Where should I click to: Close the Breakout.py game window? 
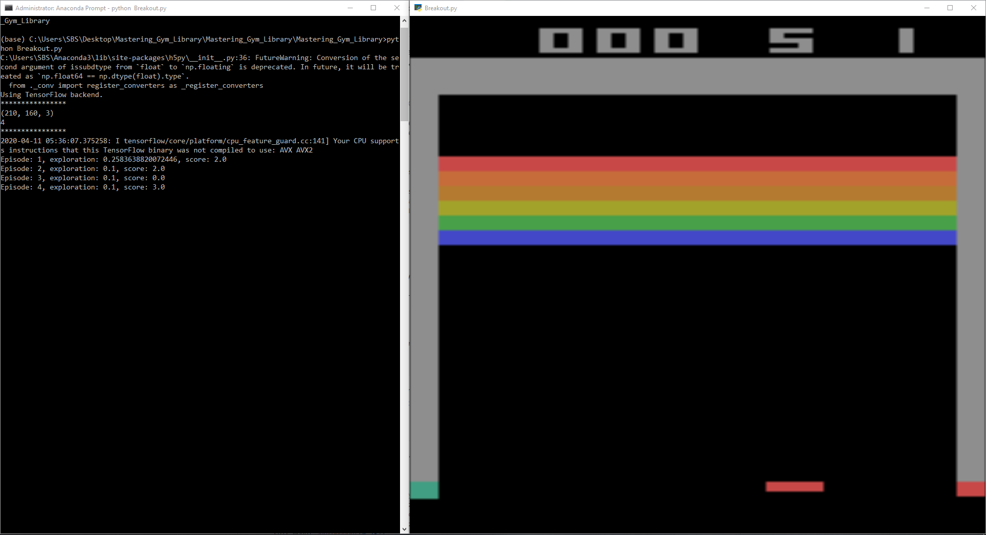pos(974,8)
